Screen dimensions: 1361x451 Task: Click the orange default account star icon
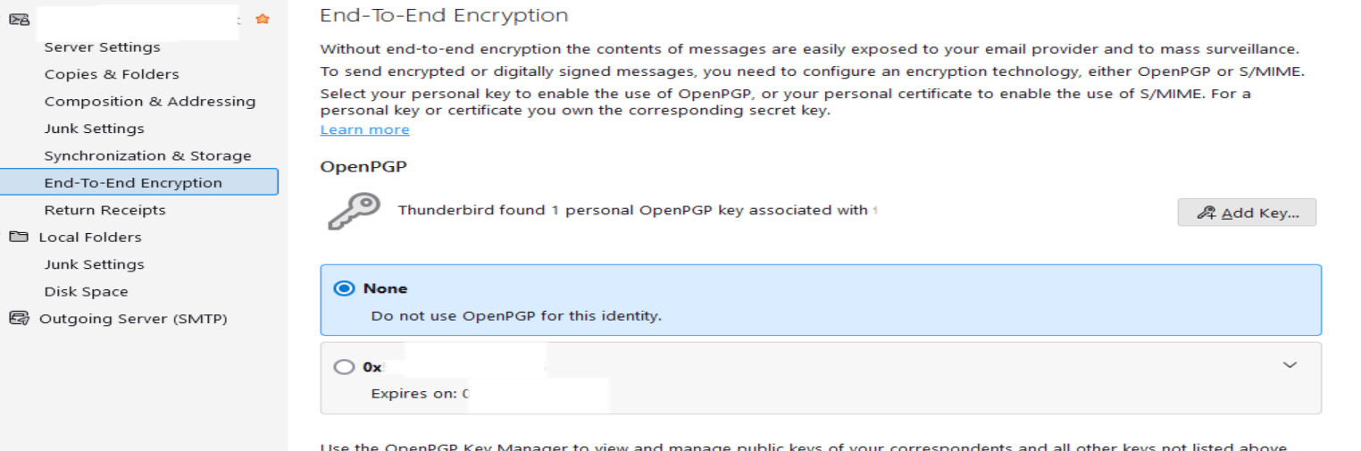click(263, 19)
